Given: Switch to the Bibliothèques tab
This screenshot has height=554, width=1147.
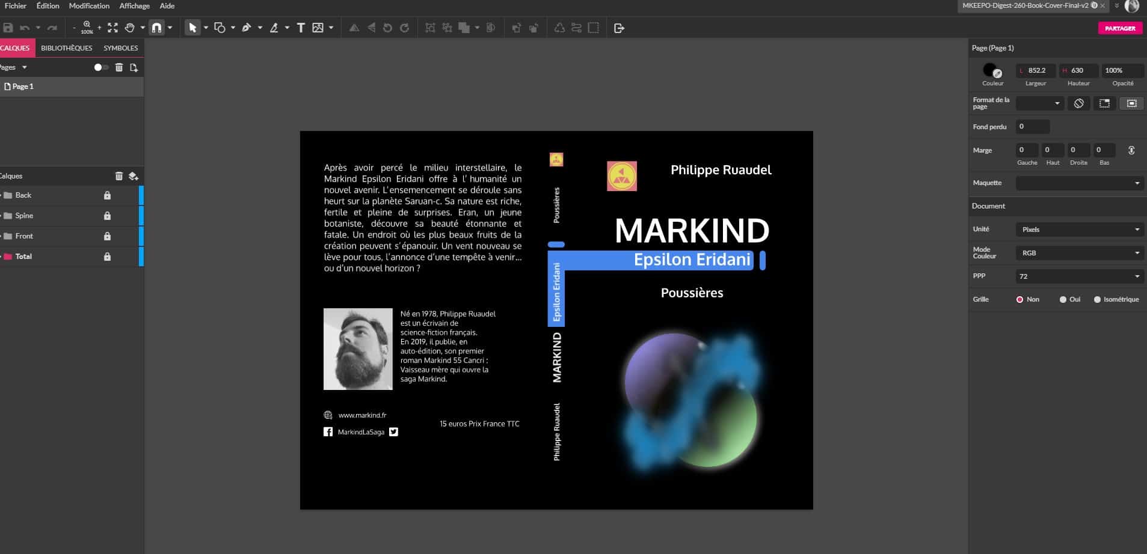Looking at the screenshot, I should coord(67,48).
